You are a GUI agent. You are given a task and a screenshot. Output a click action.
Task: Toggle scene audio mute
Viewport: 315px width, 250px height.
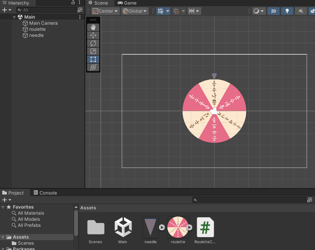coord(301,11)
